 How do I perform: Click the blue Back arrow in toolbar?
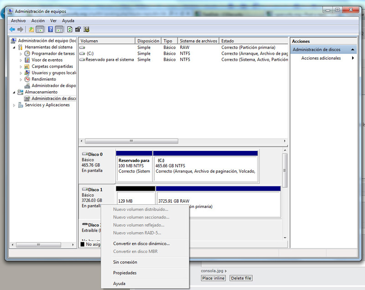pos(12,30)
